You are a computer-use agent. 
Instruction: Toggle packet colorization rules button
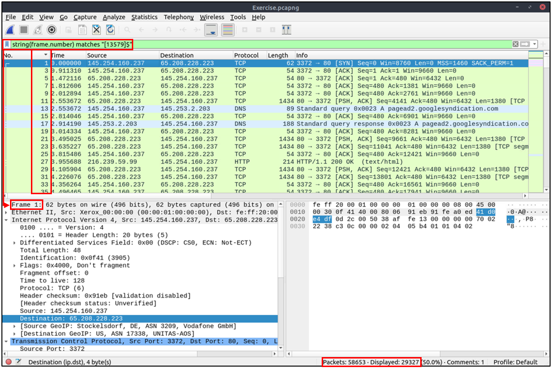pyautogui.click(x=228, y=30)
